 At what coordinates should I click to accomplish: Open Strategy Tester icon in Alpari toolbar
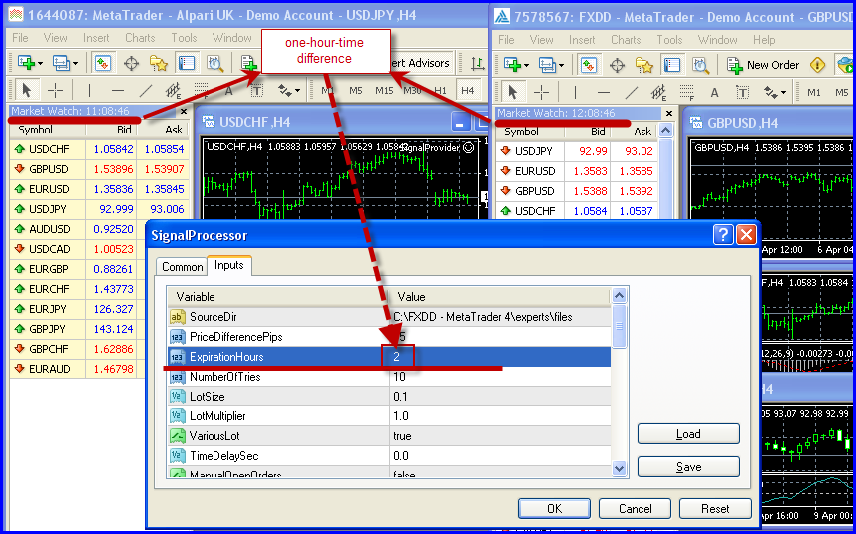point(215,63)
